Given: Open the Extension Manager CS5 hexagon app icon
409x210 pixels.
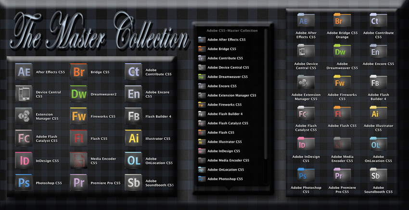Looking at the screenshot, I should pos(24,116).
